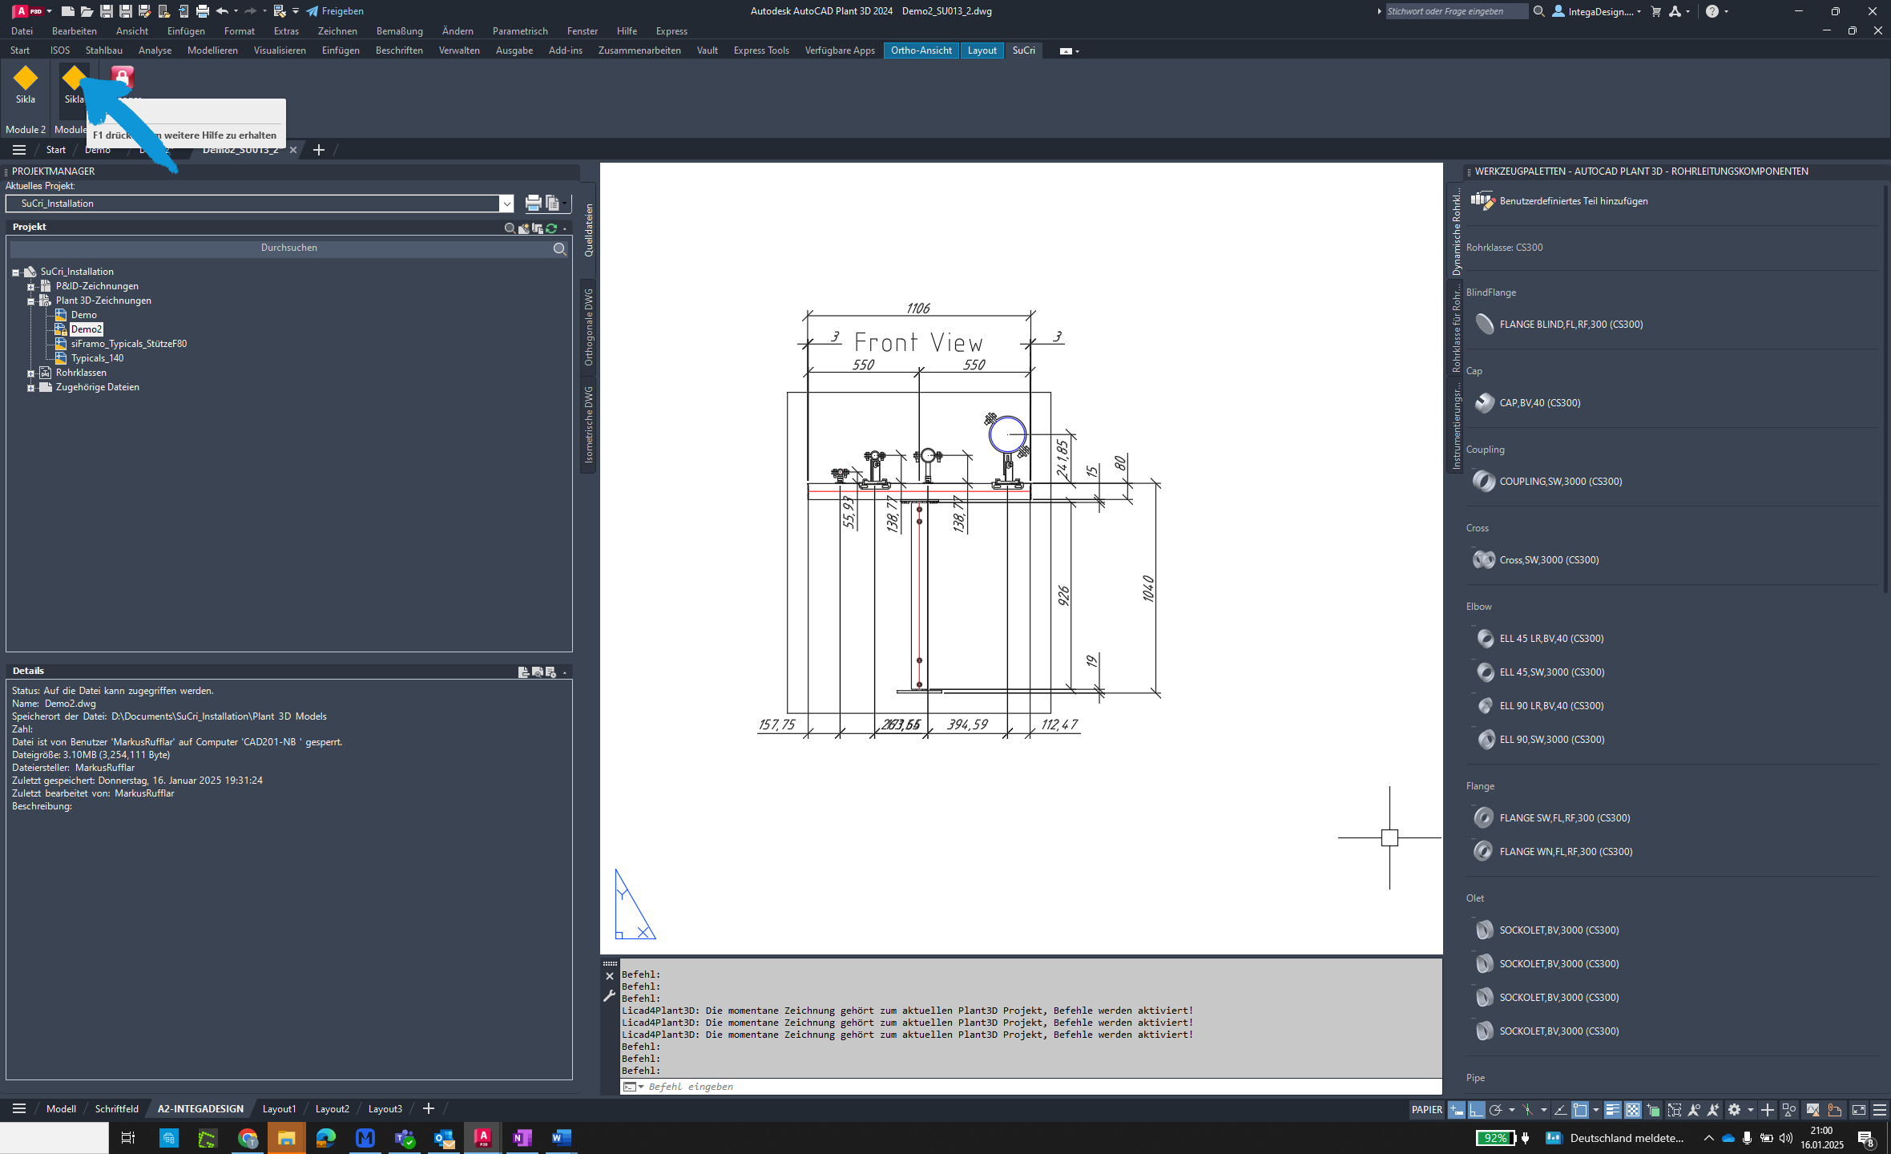
Task: Click the Undo arrow in quick access toolbar
Action: click(x=222, y=11)
